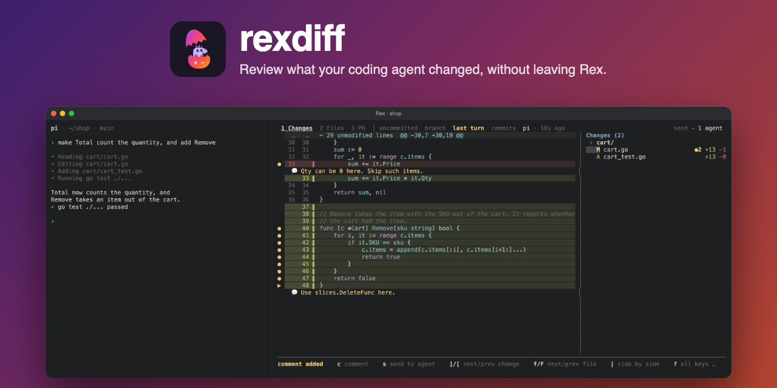Click the comment marker dot on line 45

pyautogui.click(x=279, y=264)
